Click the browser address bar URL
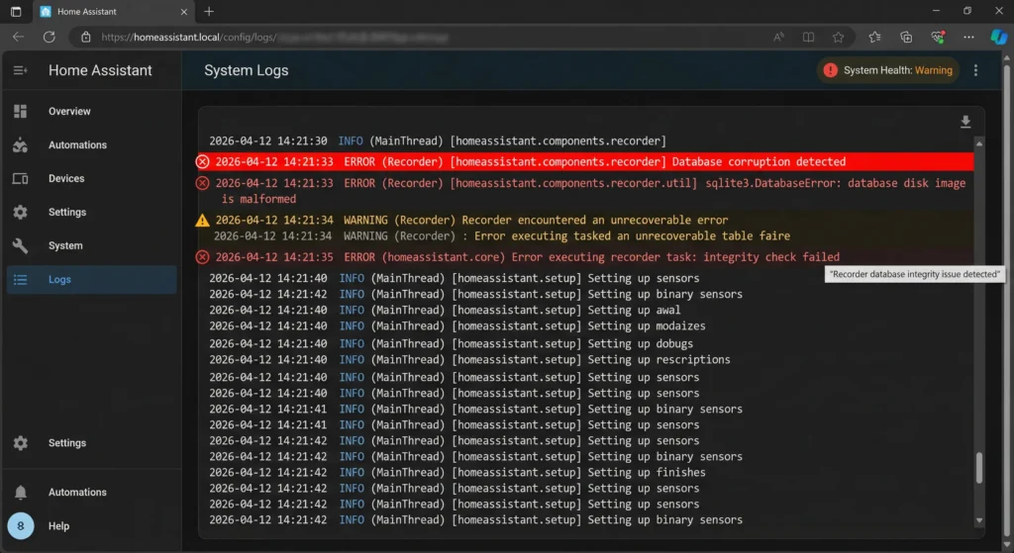 pos(275,37)
